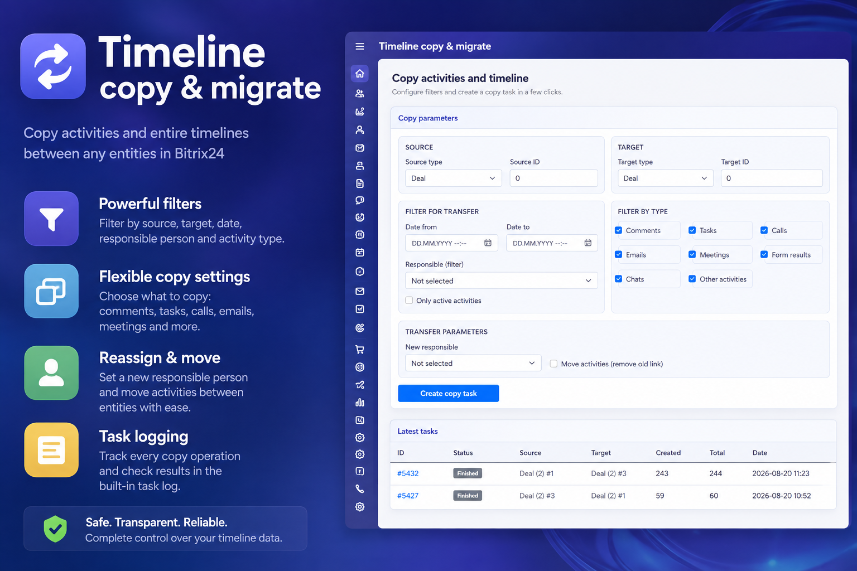Uncheck the Tasks filter checkbox
This screenshot has height=571, width=857.
(692, 230)
